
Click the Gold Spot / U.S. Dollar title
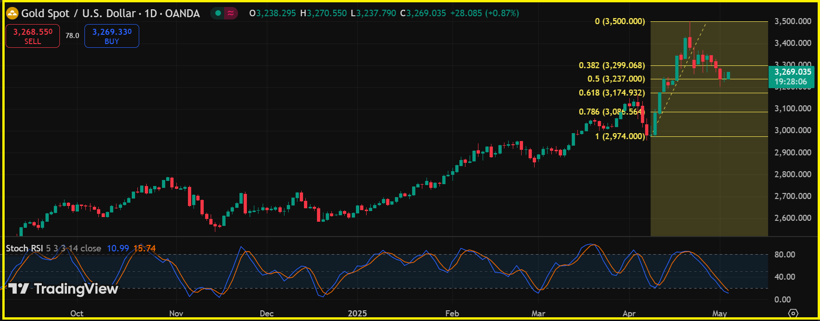coord(110,13)
